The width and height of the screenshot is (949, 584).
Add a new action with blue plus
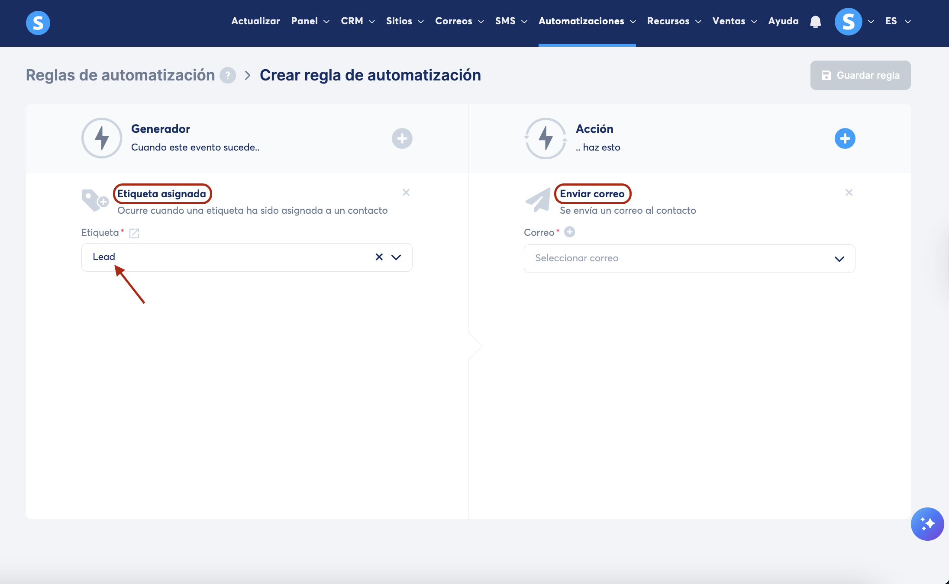(x=845, y=138)
